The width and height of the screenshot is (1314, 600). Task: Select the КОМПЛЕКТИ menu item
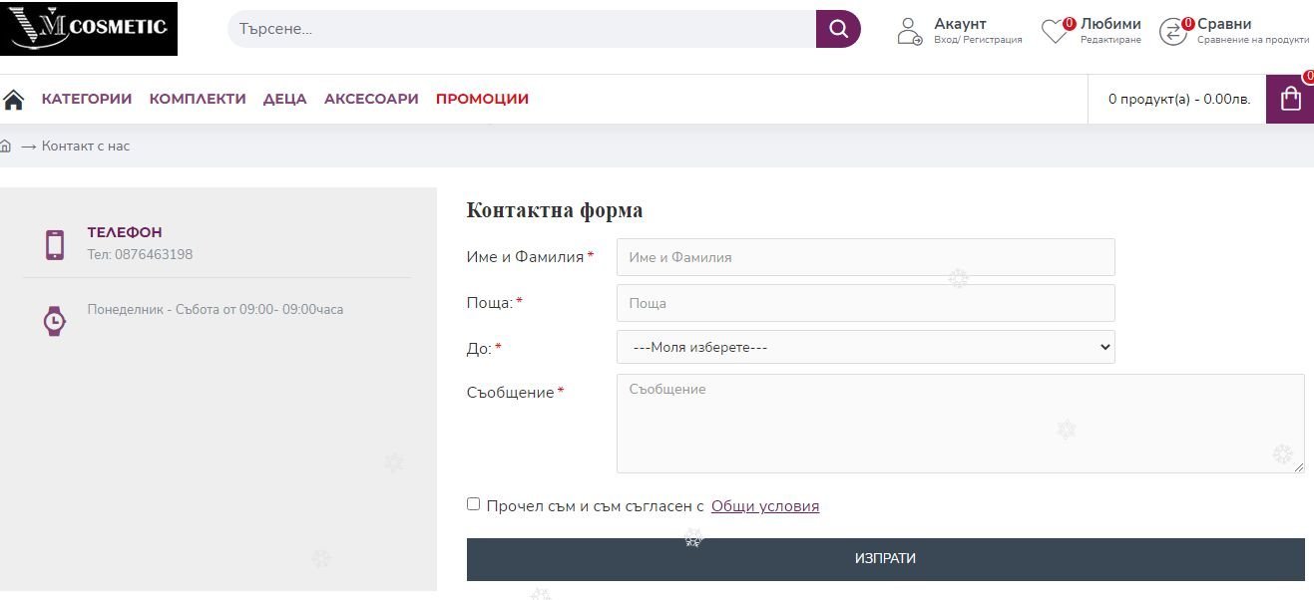(x=198, y=99)
